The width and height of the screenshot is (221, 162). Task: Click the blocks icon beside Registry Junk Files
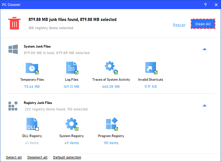coord(13,106)
